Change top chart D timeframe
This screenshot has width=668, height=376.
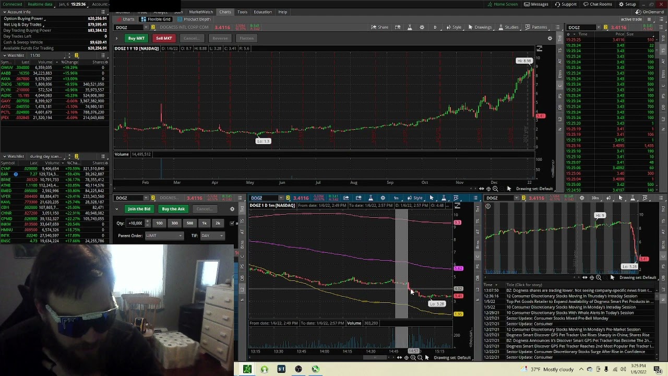click(435, 27)
